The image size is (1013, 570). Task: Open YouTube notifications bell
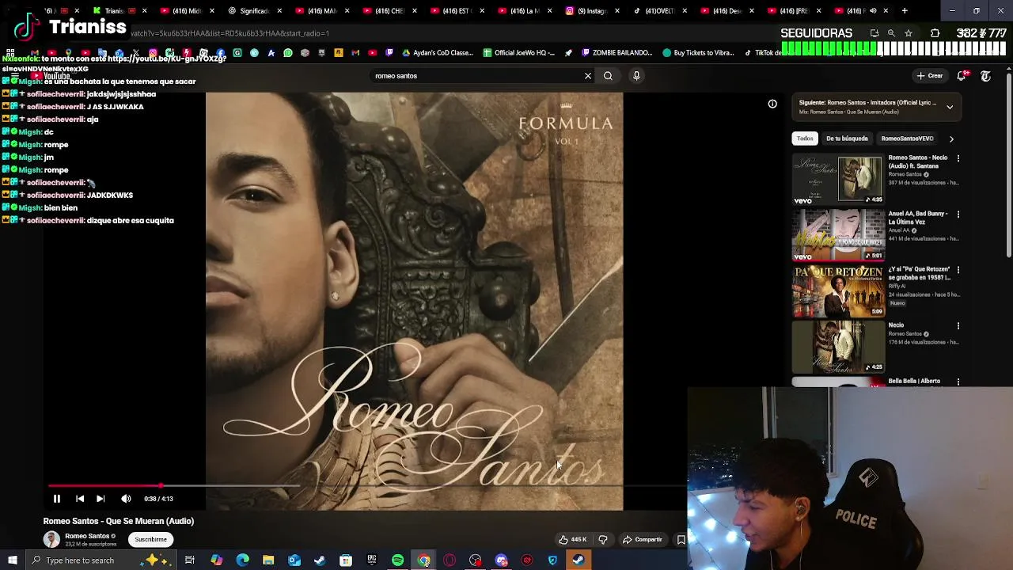962,76
